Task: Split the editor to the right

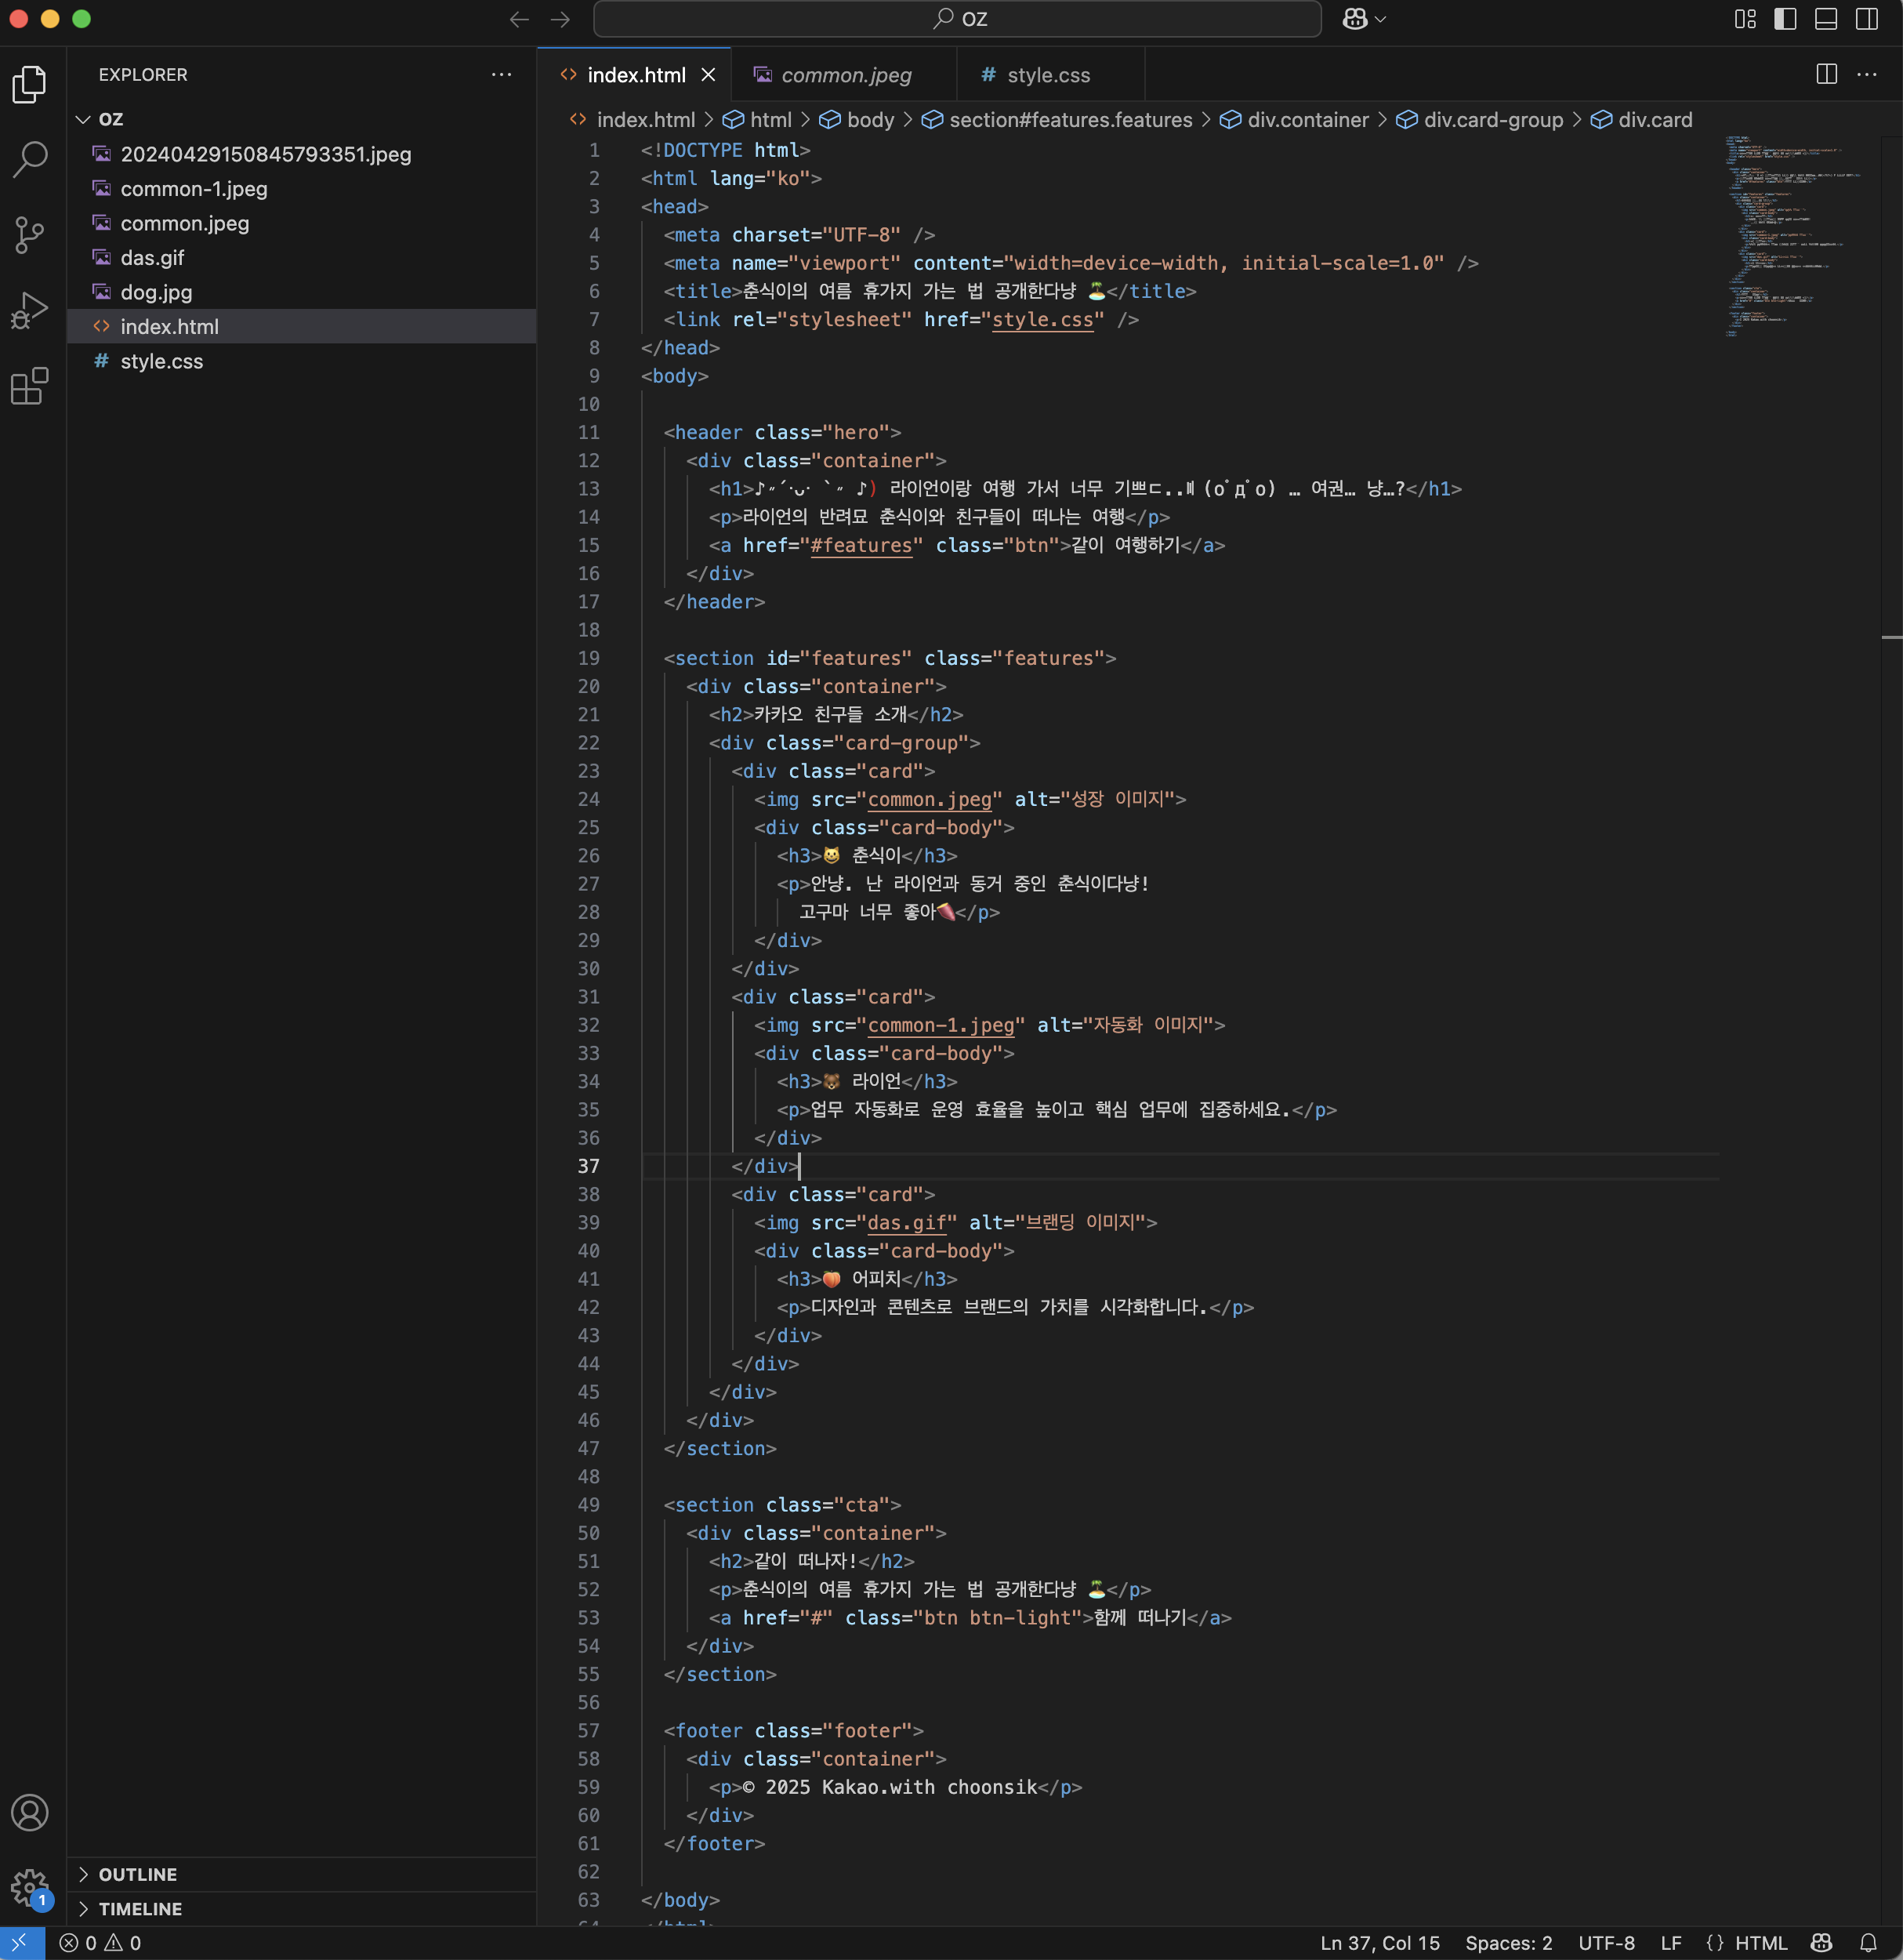Action: click(x=1825, y=74)
